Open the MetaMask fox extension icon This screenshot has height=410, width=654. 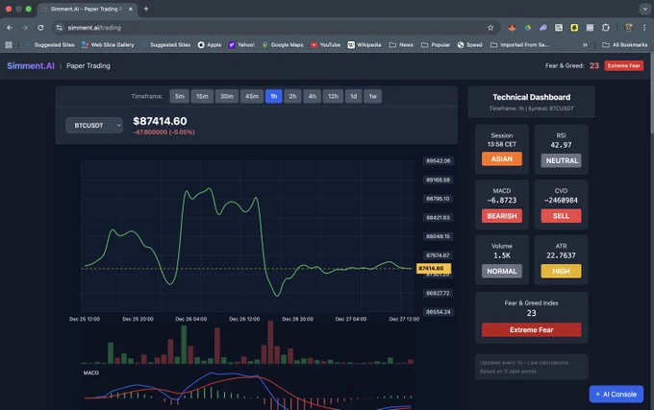coord(512,28)
